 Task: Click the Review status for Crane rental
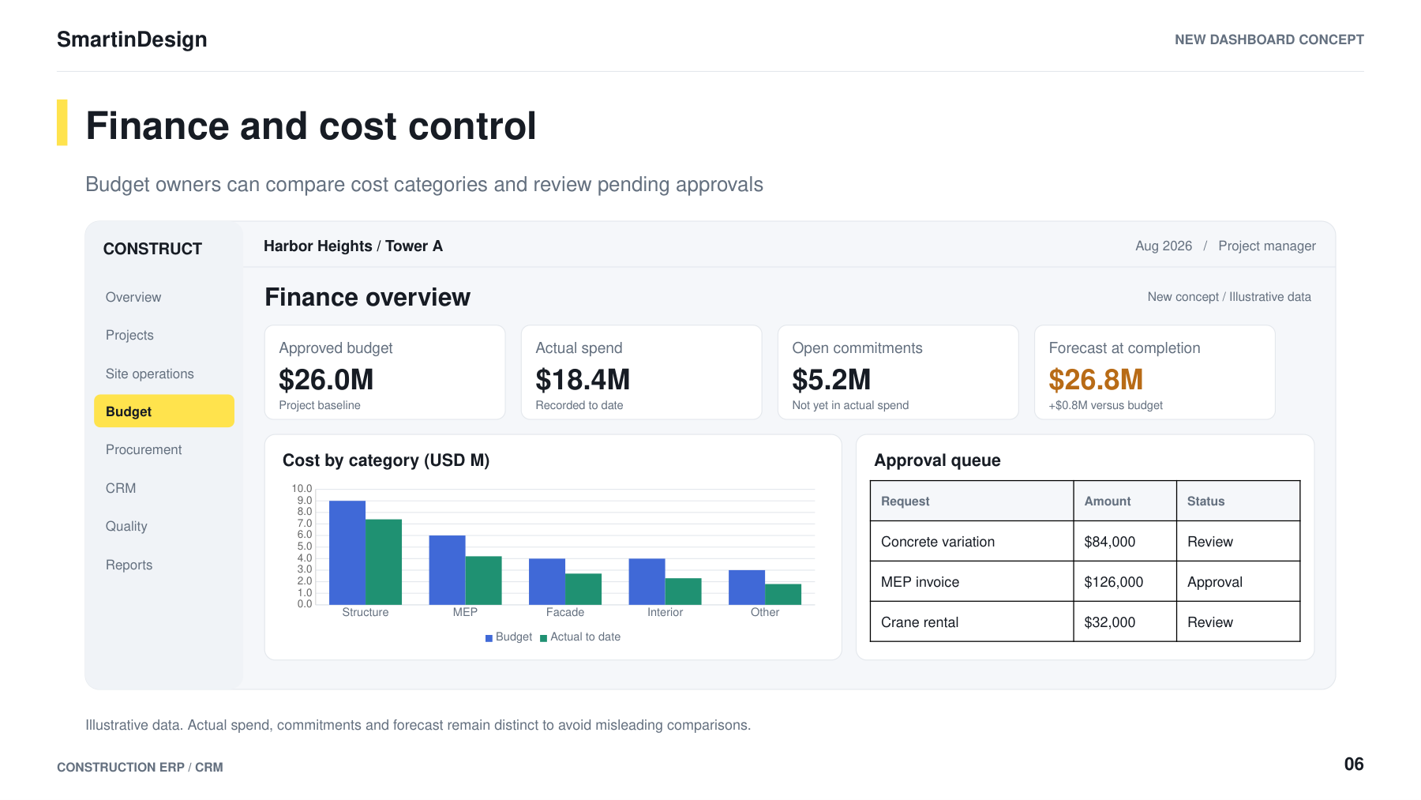point(1238,622)
